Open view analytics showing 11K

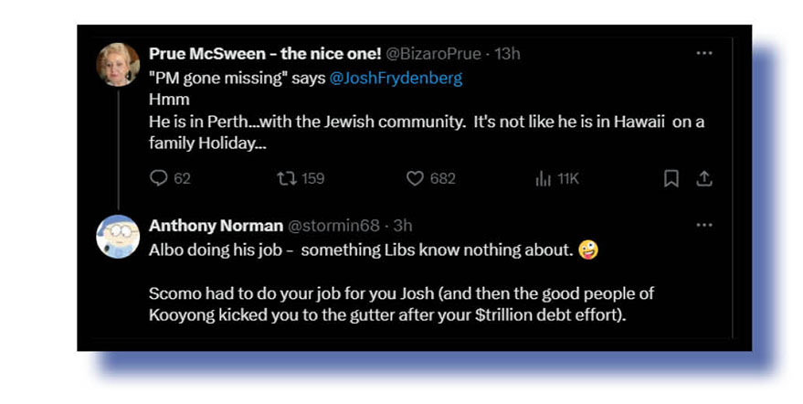pyautogui.click(x=544, y=178)
